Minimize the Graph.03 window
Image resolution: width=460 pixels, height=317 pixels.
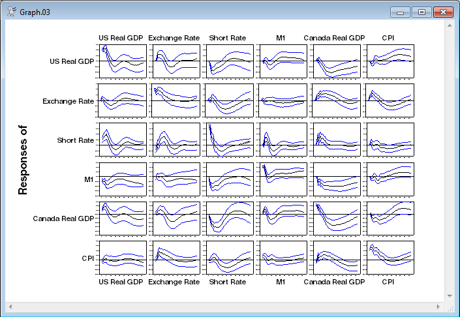(x=399, y=12)
